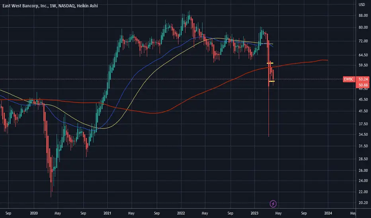Click the 2022 label on time axis
Image resolution: width=371 pixels, height=218 pixels.
click(181, 213)
